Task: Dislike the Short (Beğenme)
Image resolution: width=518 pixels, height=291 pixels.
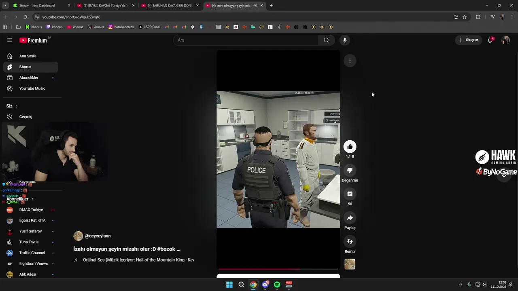Action: click(x=350, y=170)
